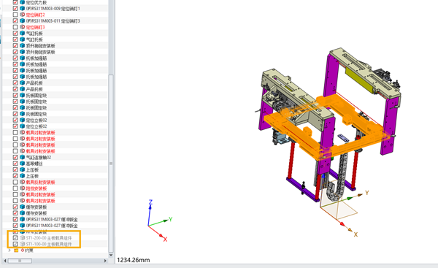Screen dimensions: 438x268
Task: Uncheck RS311M003-011 定位销钉3 checkbox
Action: (x=15, y=20)
